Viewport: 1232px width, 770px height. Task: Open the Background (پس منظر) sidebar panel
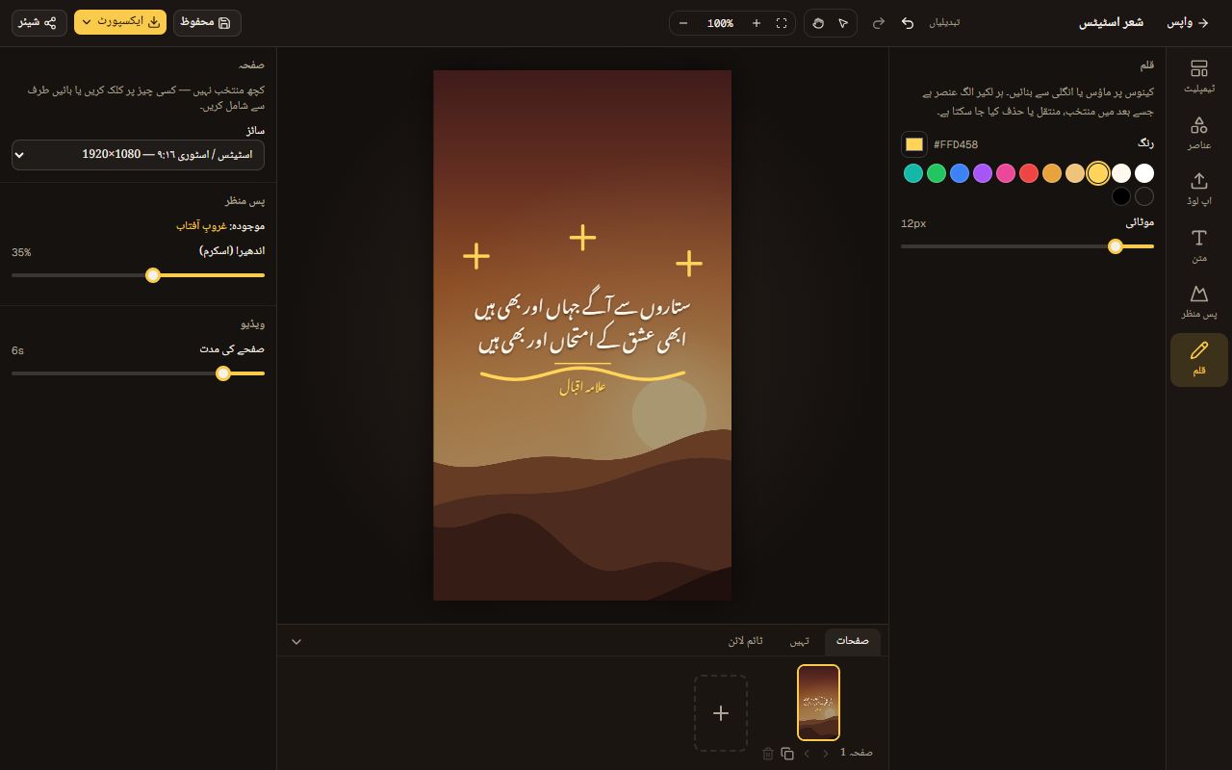pyautogui.click(x=1199, y=302)
